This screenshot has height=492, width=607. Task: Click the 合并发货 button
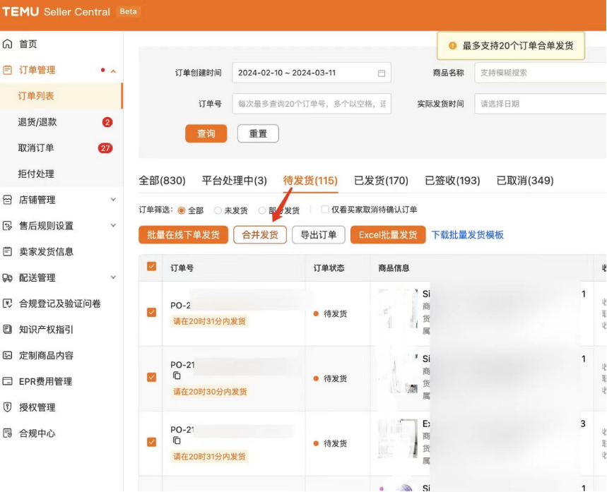[x=259, y=236]
